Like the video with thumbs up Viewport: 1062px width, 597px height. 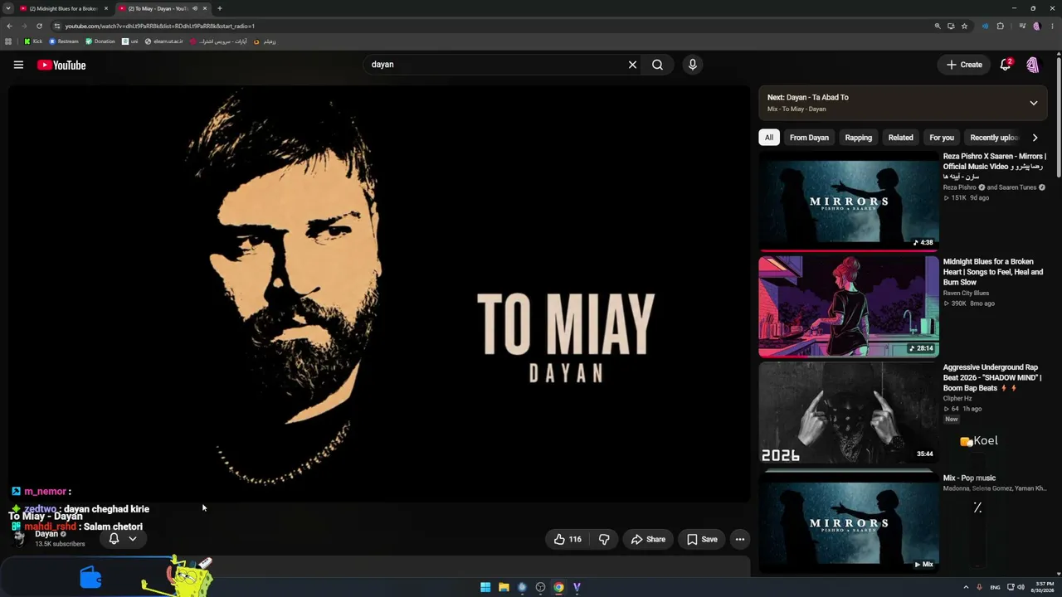coord(568,539)
